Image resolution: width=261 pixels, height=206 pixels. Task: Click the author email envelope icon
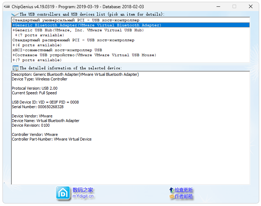click(x=172, y=196)
